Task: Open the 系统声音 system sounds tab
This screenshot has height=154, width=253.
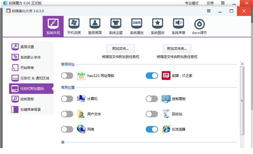Action: (x=178, y=27)
